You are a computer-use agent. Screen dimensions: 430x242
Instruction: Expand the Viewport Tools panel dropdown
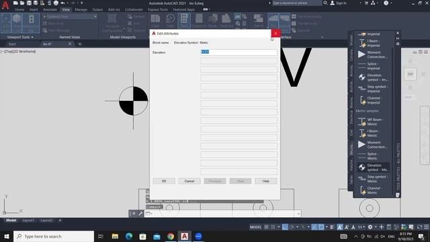pyautogui.click(x=20, y=37)
